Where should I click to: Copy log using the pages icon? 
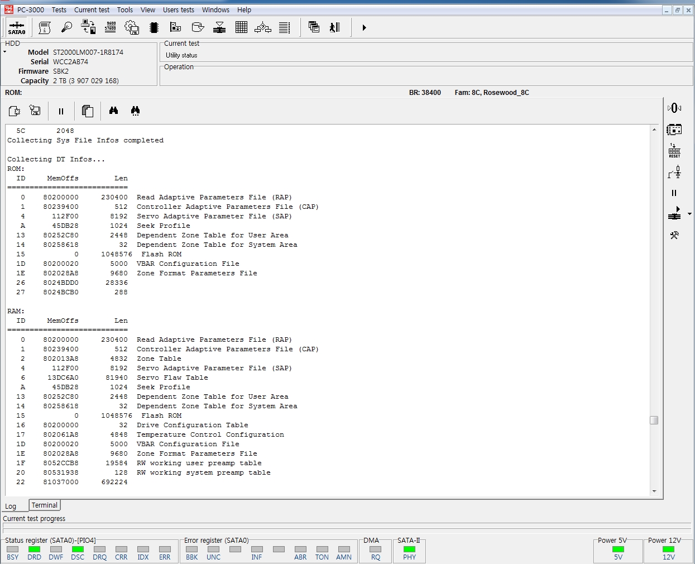tap(87, 111)
